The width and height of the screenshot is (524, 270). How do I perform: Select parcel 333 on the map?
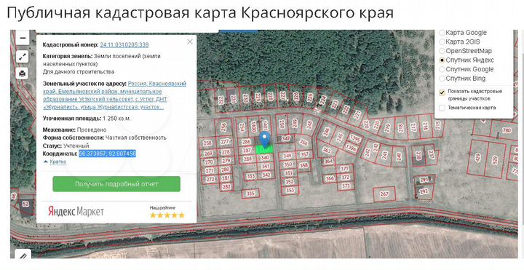point(250,176)
